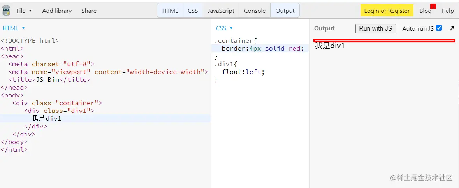This screenshot has height=188, width=459.
Task: Open the File dropdown menu
Action: tap(24, 11)
